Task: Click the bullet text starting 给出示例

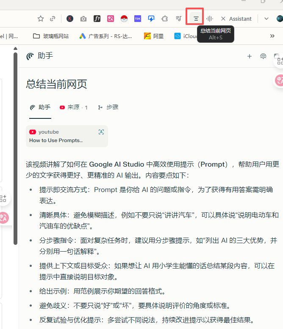Action: pyautogui.click(x=103, y=291)
